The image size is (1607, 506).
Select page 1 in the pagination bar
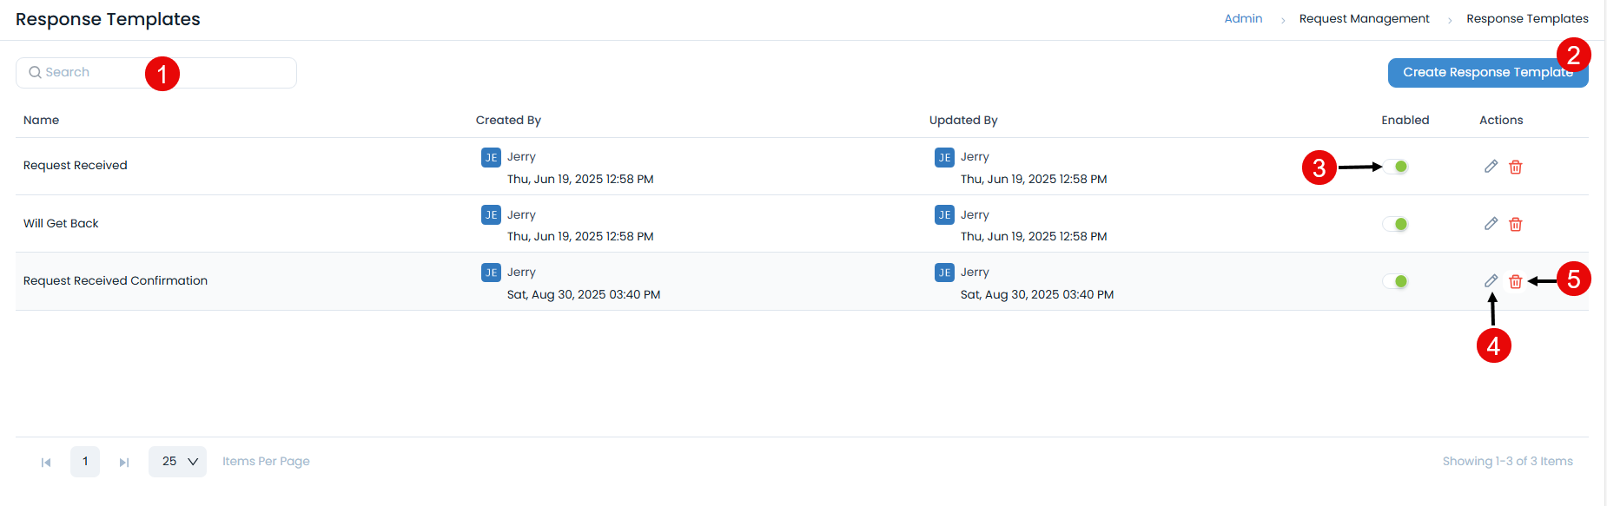[84, 461]
